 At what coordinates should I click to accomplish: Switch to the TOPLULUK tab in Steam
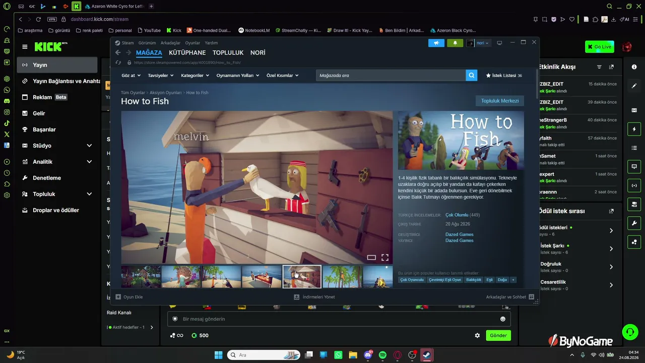point(228,52)
